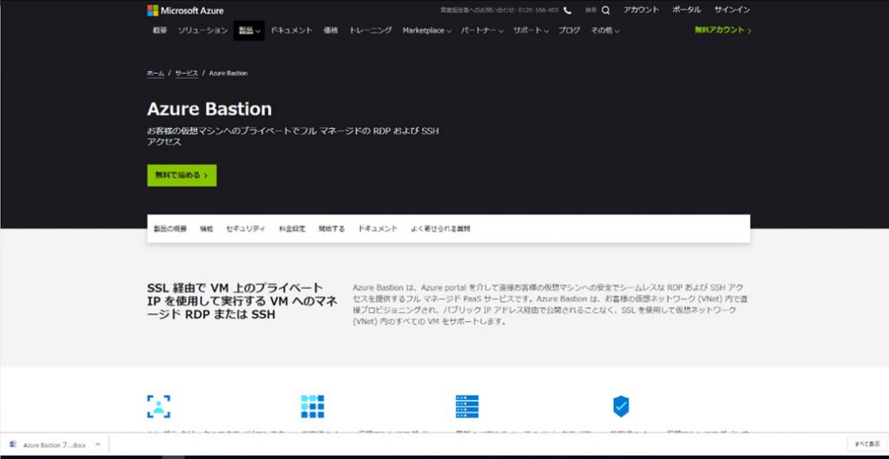
Task: Expand the パートナー dropdown
Action: coord(482,30)
